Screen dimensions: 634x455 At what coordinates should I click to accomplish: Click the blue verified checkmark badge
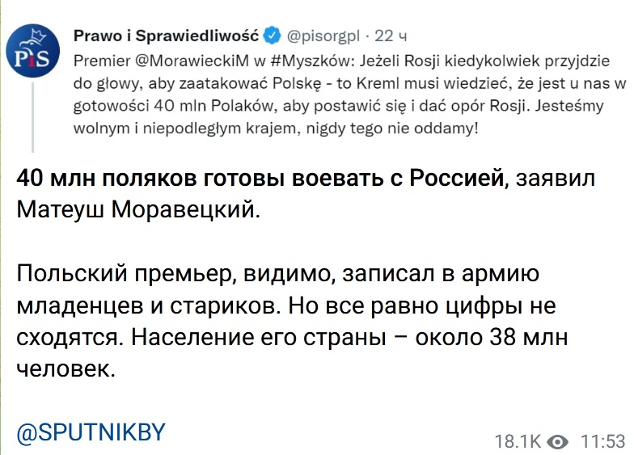coord(272,36)
